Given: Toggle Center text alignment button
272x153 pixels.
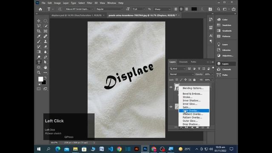Looking at the screenshot, I should [x=181, y=9].
